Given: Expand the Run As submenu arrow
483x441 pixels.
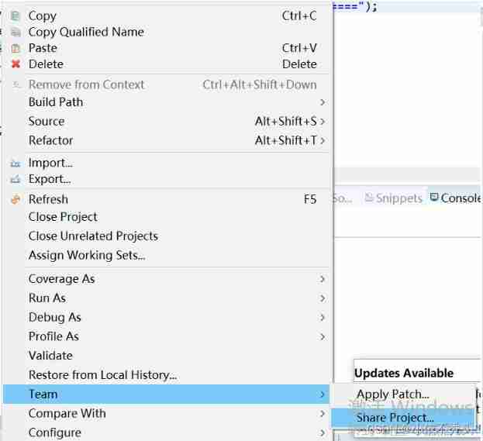Looking at the screenshot, I should pos(322,298).
